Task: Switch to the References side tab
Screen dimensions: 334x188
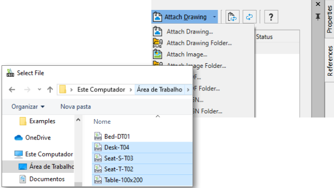Action: tap(329, 61)
